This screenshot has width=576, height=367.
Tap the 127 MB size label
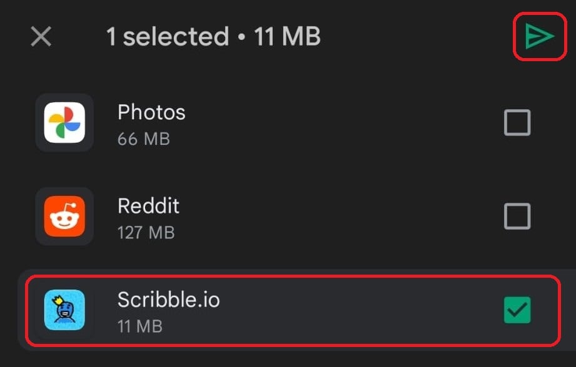point(146,233)
